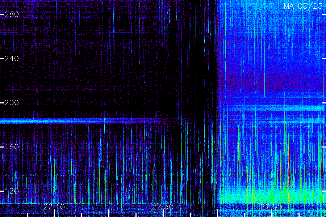Click the 22:50 time label
This screenshot has width=326, height=217.
click(271, 207)
